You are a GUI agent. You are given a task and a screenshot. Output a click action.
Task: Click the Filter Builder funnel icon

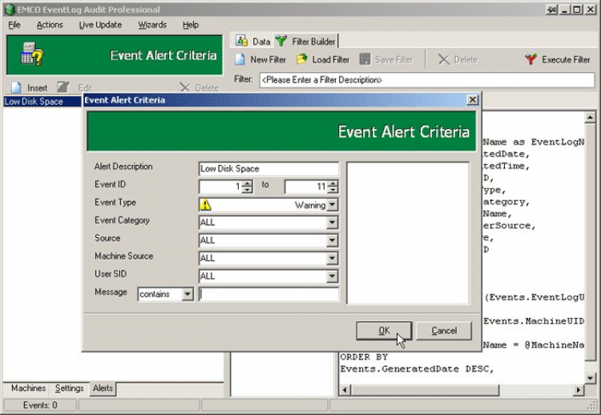click(x=281, y=41)
